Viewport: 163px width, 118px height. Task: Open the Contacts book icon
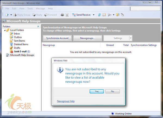[x=104, y=15]
